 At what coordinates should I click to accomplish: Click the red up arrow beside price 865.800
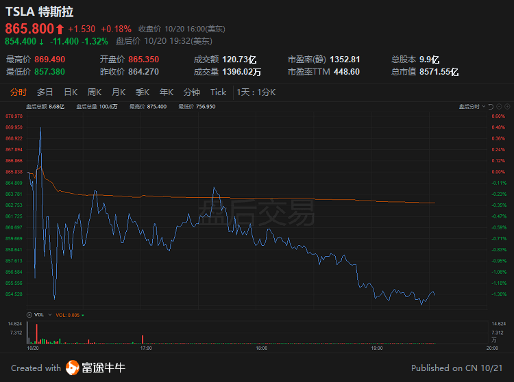[x=60, y=29]
